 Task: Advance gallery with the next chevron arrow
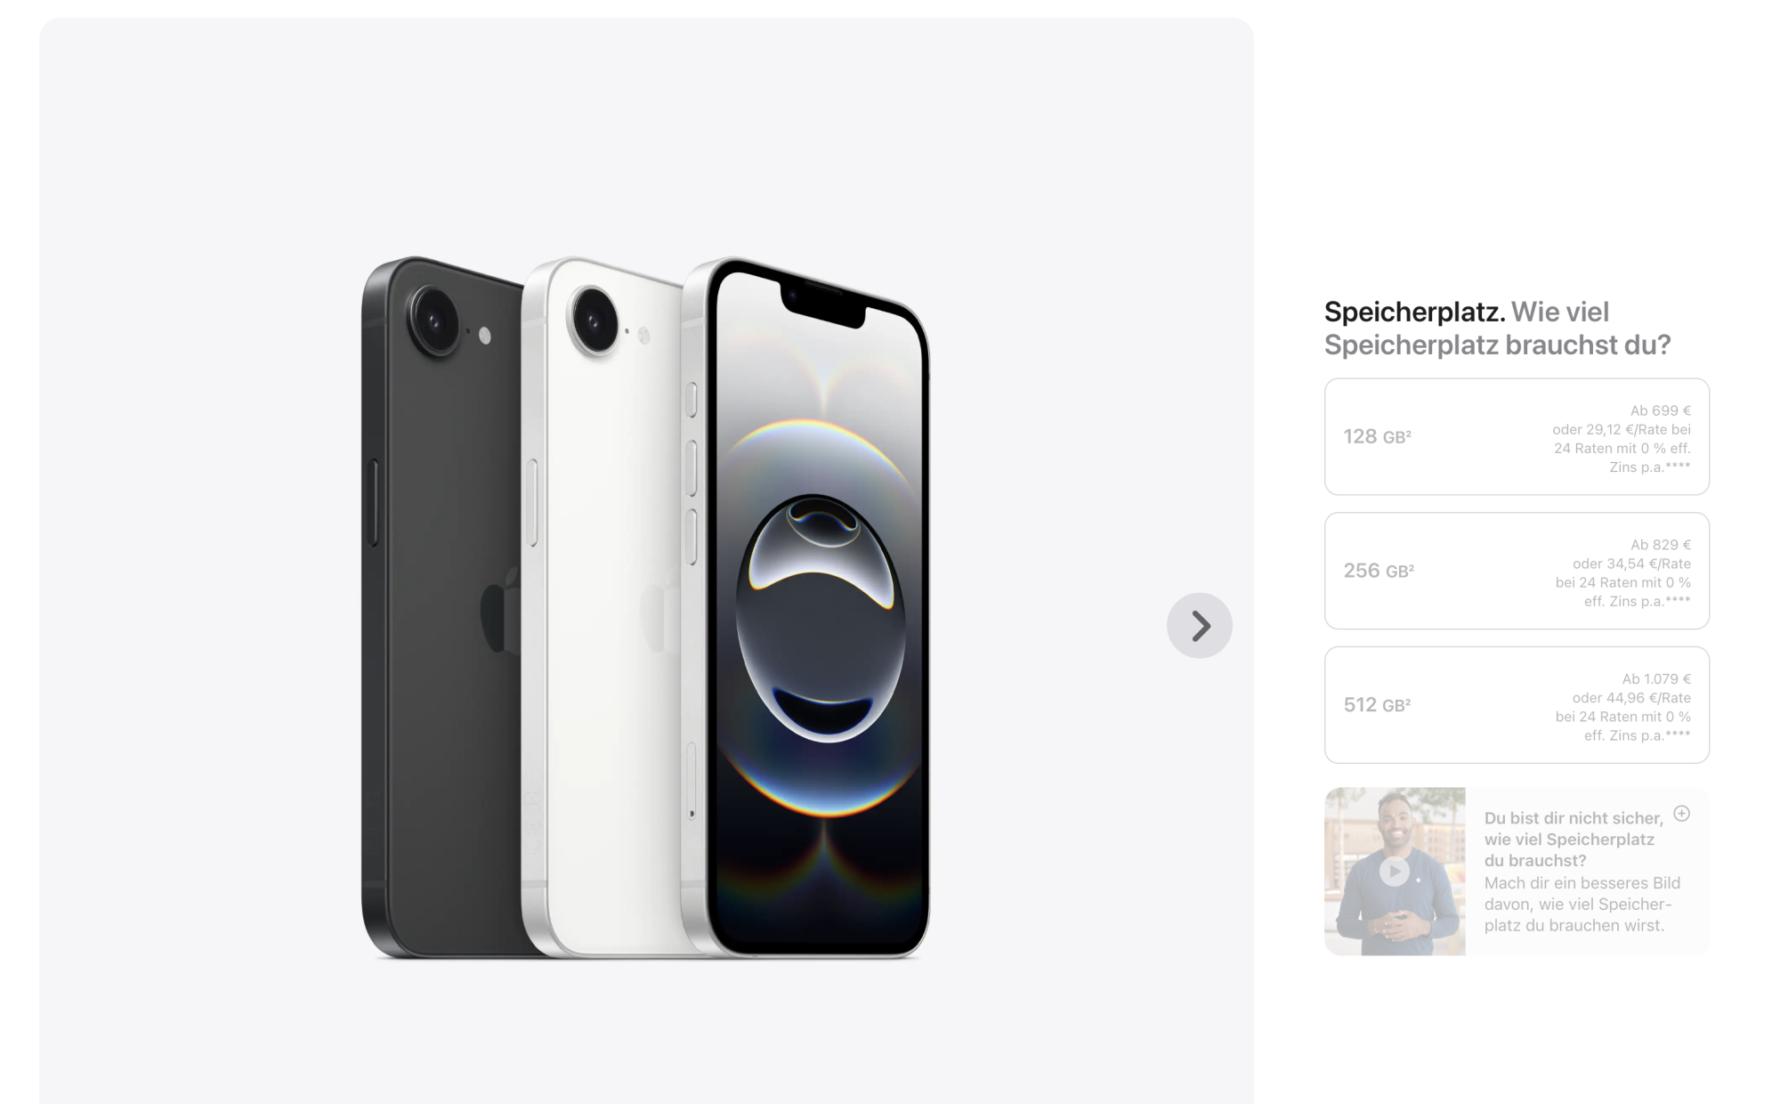coord(1199,625)
